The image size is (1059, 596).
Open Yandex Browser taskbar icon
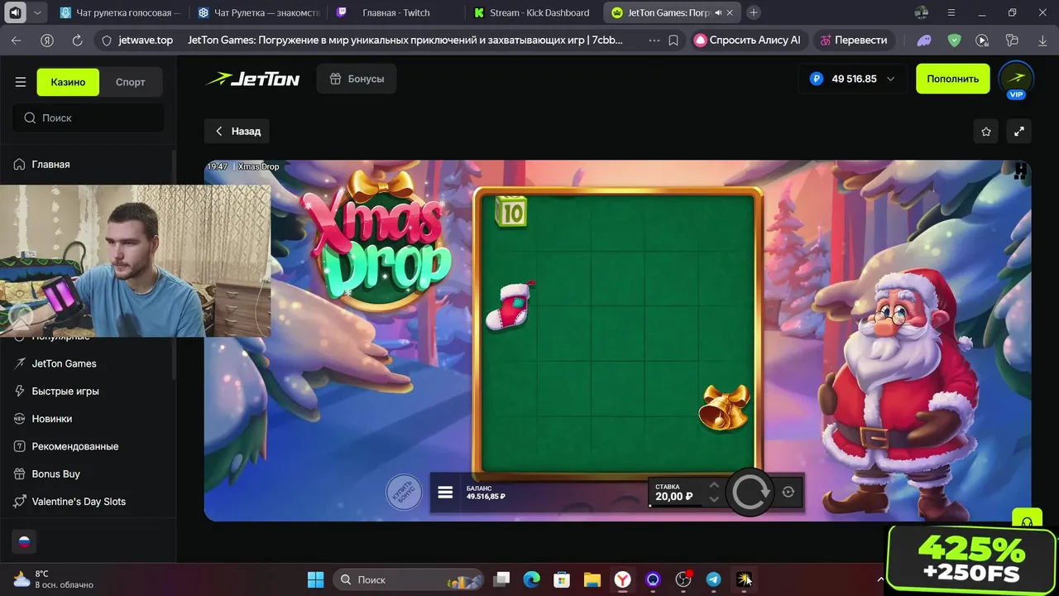click(x=622, y=579)
